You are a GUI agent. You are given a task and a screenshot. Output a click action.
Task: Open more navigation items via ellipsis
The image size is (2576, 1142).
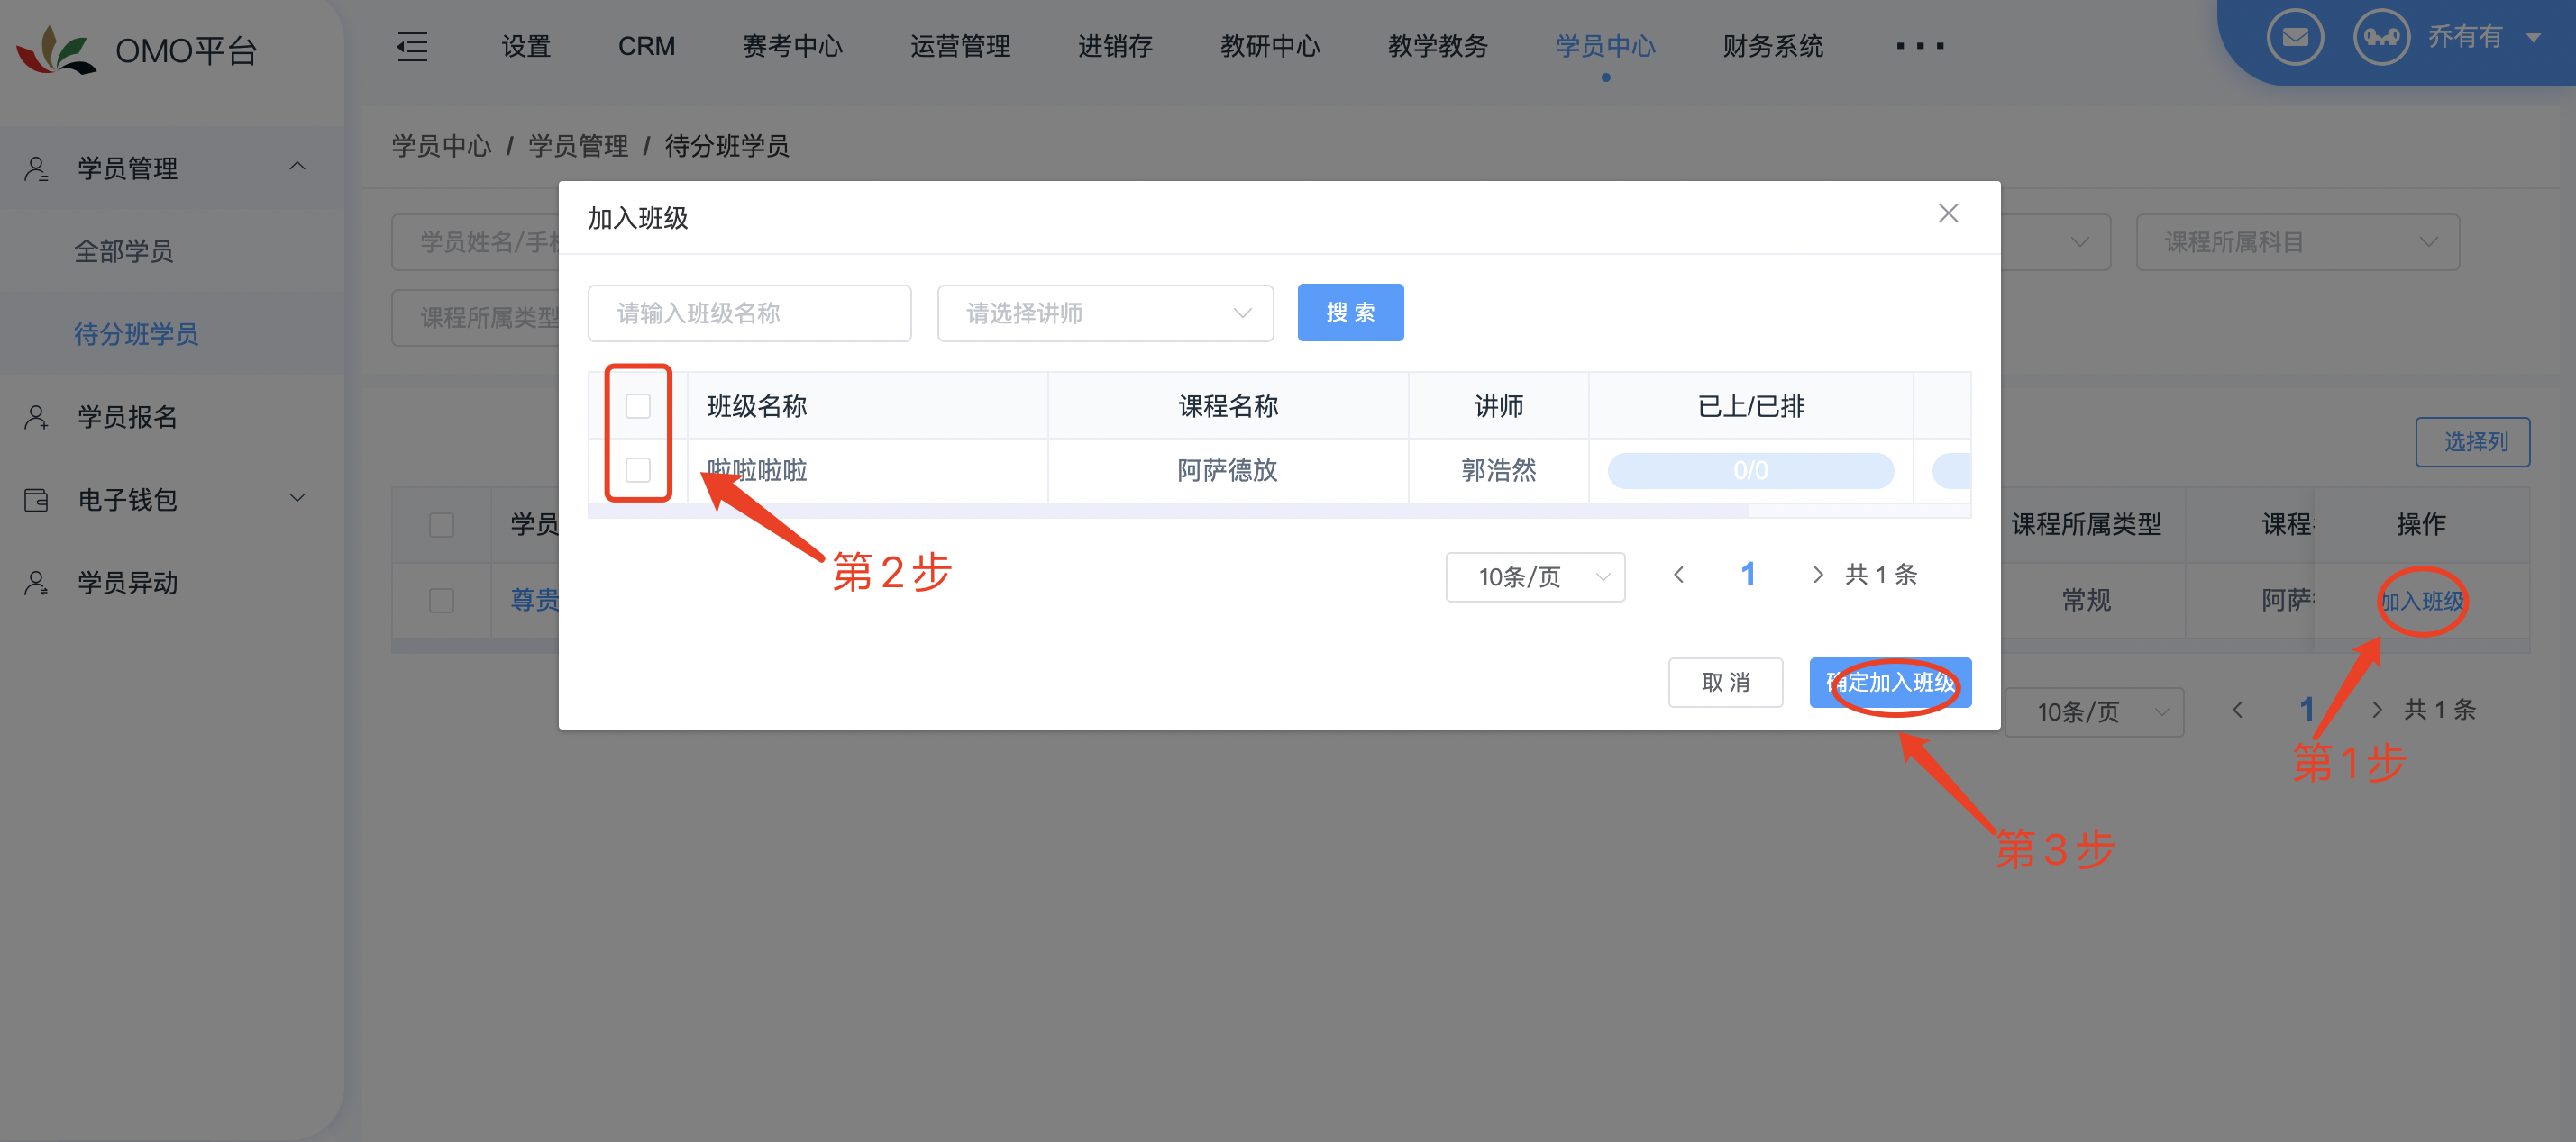tap(1919, 46)
